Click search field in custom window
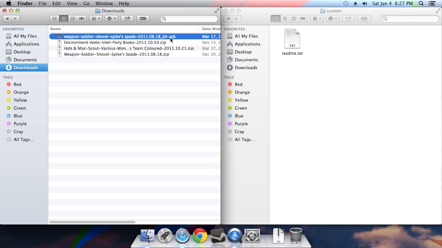 coord(410,19)
